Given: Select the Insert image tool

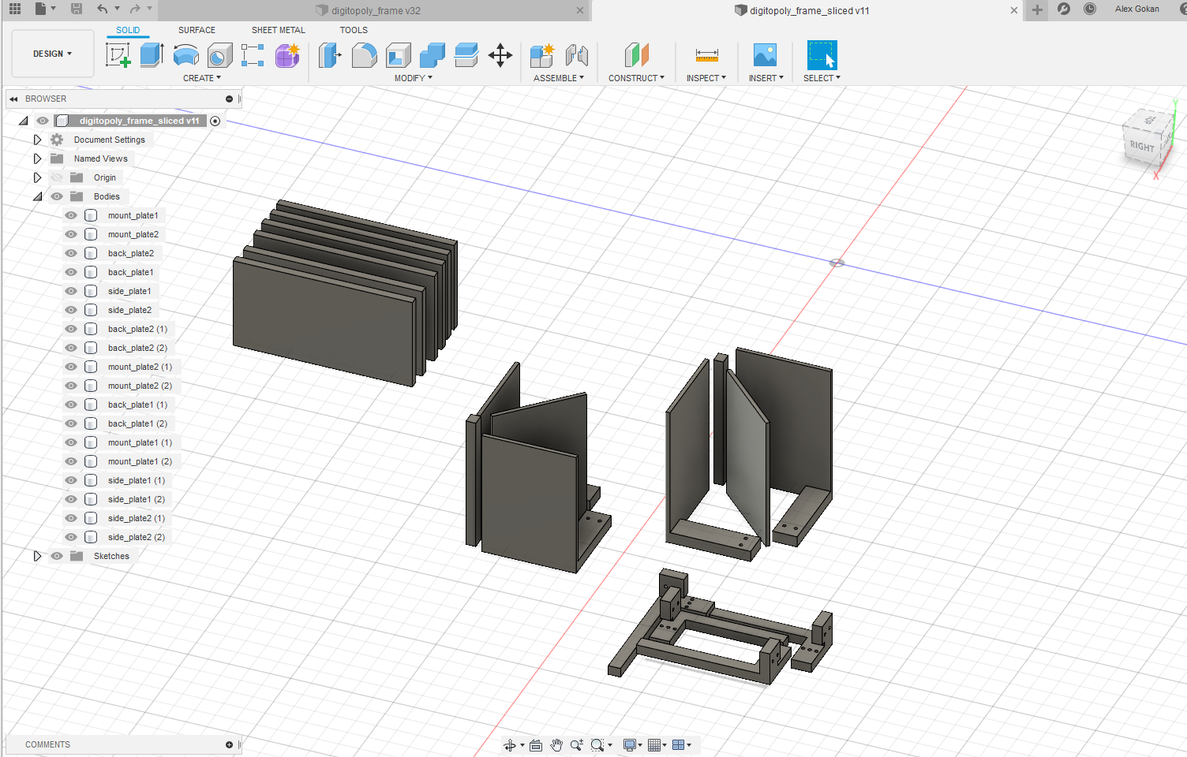Looking at the screenshot, I should (x=765, y=55).
